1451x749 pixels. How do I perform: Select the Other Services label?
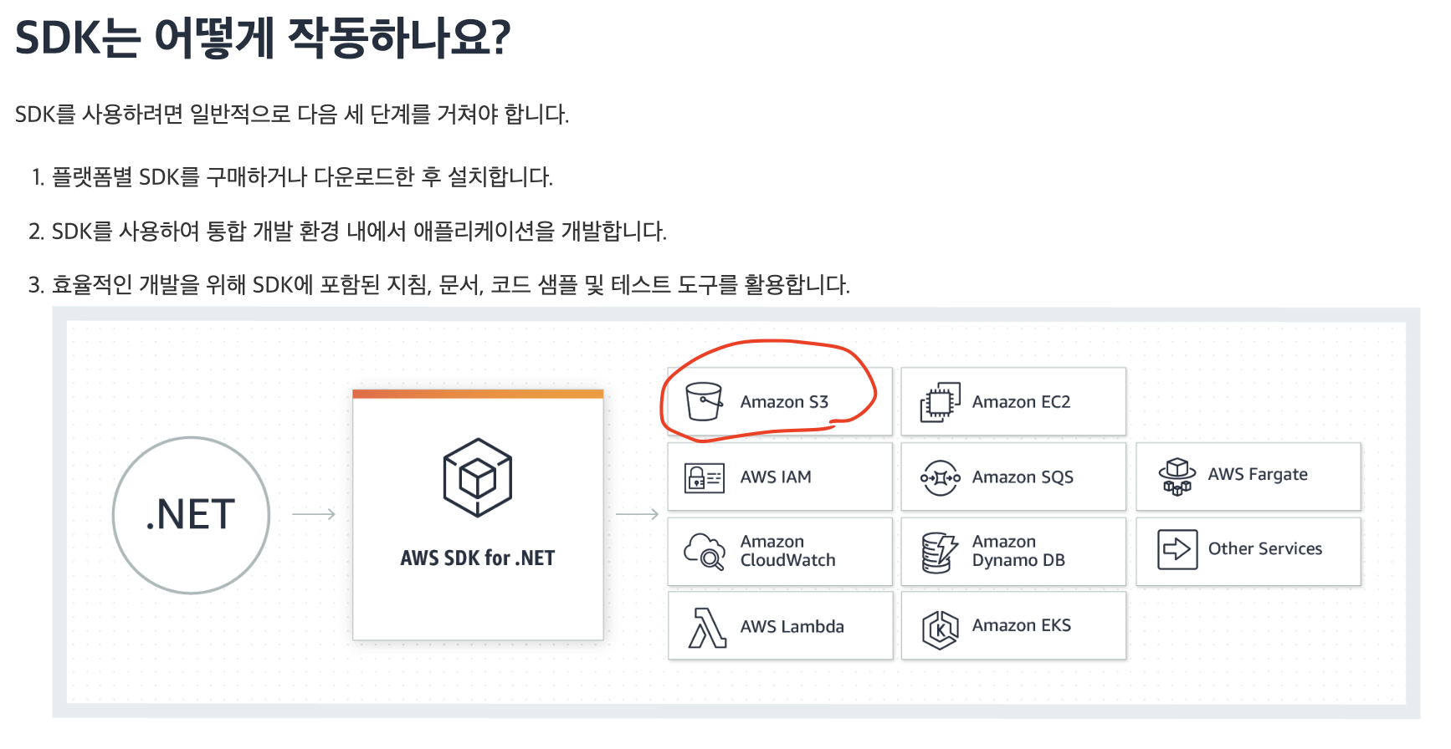[x=1265, y=549]
